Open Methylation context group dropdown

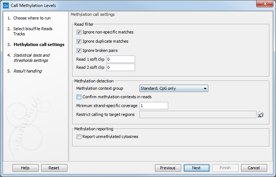(x=174, y=88)
